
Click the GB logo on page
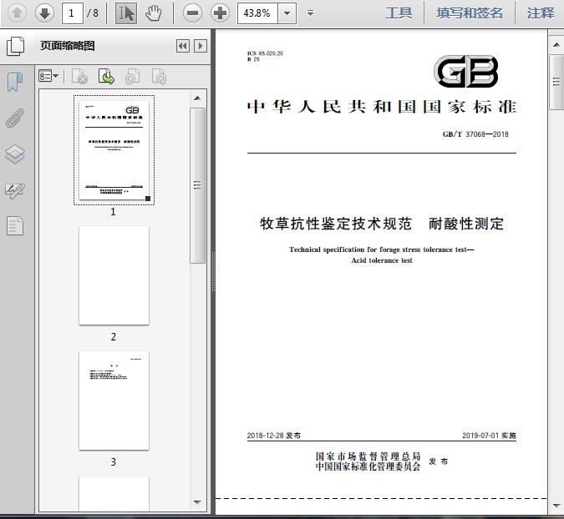click(466, 72)
